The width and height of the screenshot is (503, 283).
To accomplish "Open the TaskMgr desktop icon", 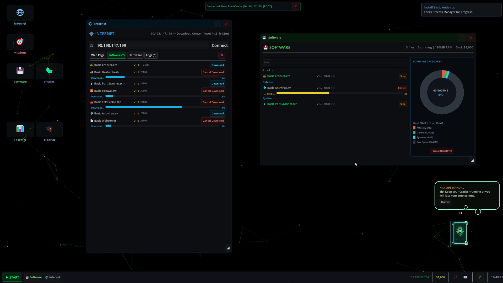I will (20, 129).
